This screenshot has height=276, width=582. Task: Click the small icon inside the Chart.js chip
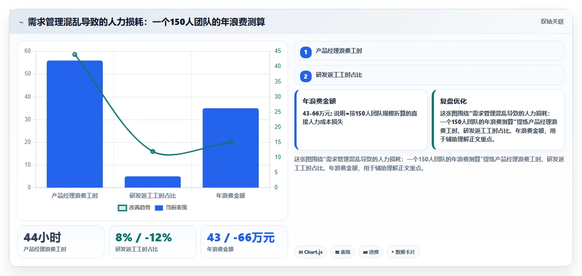tap(301, 252)
